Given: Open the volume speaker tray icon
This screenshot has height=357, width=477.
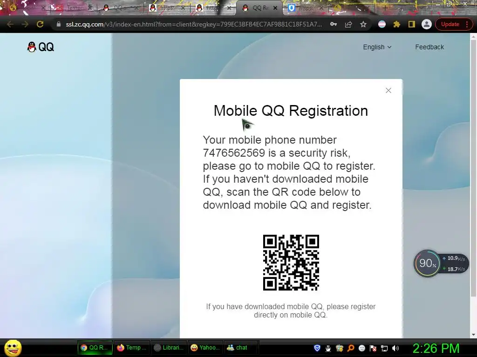Looking at the screenshot, I should (x=395, y=348).
